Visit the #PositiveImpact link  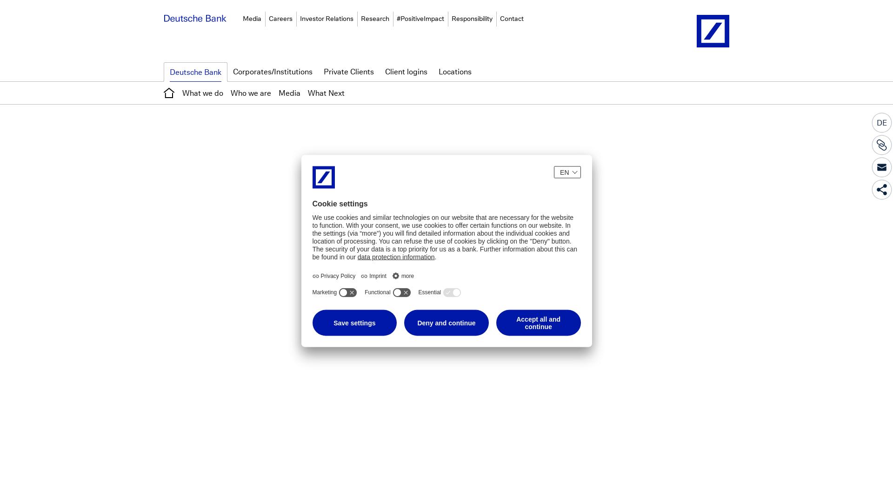click(x=420, y=19)
